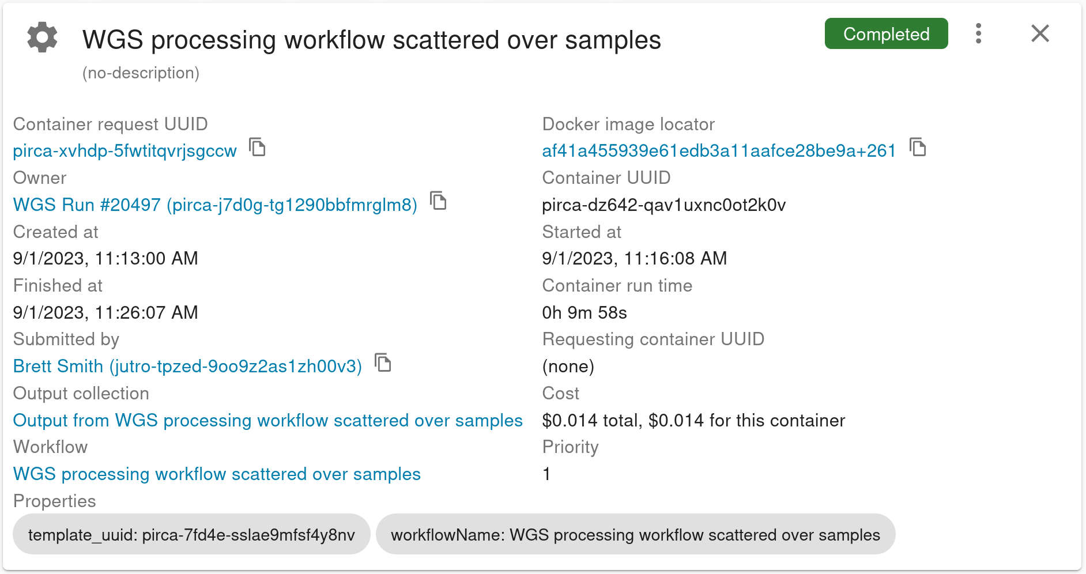The image size is (1086, 574).
Task: Click the Completed status badge
Action: (x=886, y=34)
